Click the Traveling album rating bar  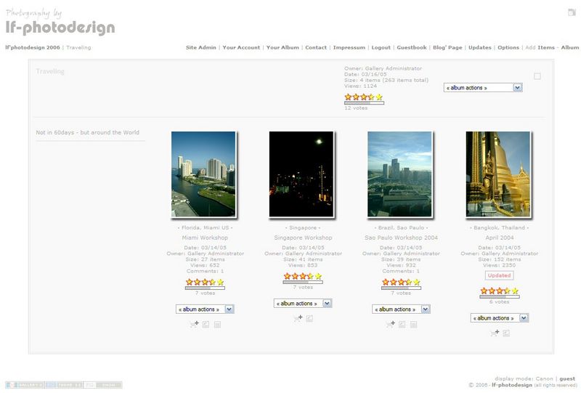click(x=365, y=102)
